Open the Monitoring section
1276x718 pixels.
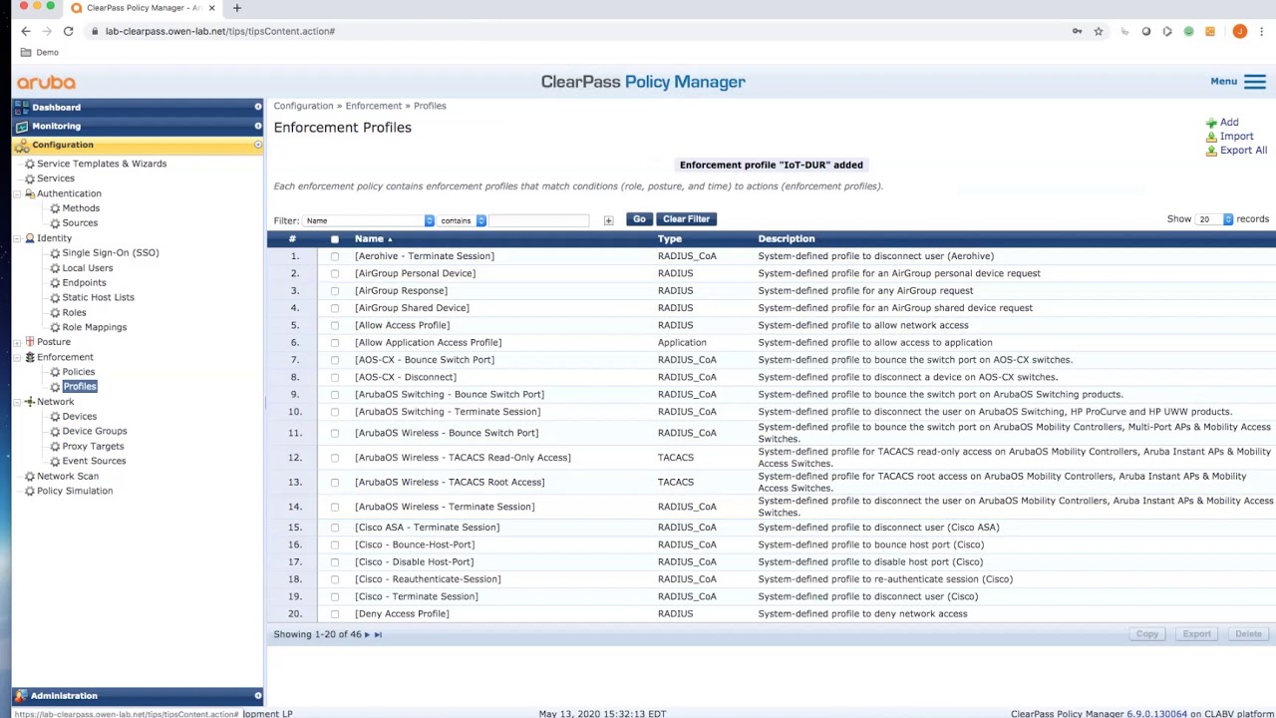(138, 126)
